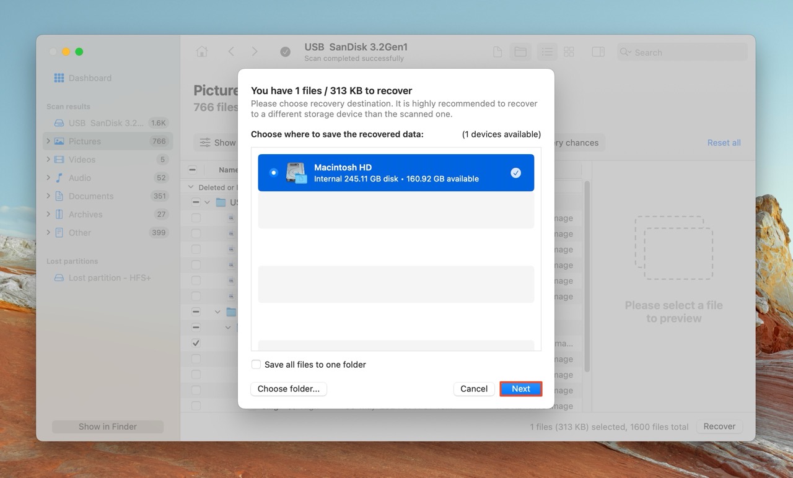This screenshot has width=793, height=478.
Task: Uncheck the checked file row checkbox
Action: coord(196,343)
